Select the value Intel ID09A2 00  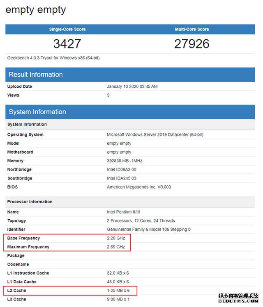pos(122,170)
